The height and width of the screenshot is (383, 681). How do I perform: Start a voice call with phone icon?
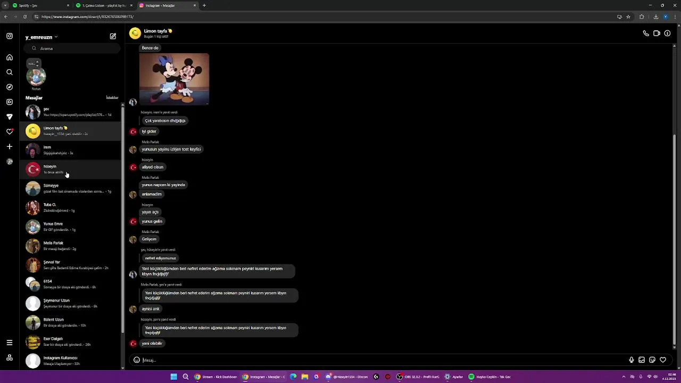coord(646,34)
